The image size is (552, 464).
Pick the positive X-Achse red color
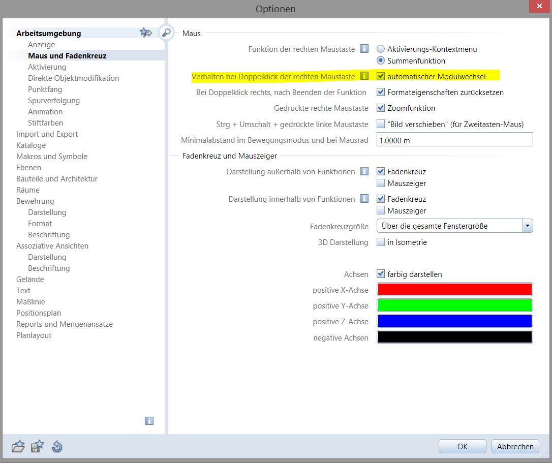[454, 290]
